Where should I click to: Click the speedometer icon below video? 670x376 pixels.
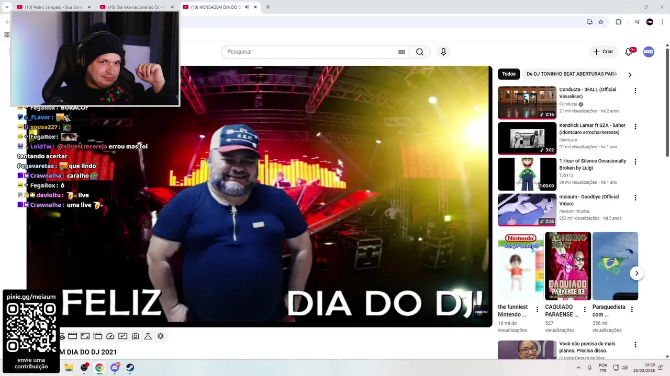pos(110,336)
